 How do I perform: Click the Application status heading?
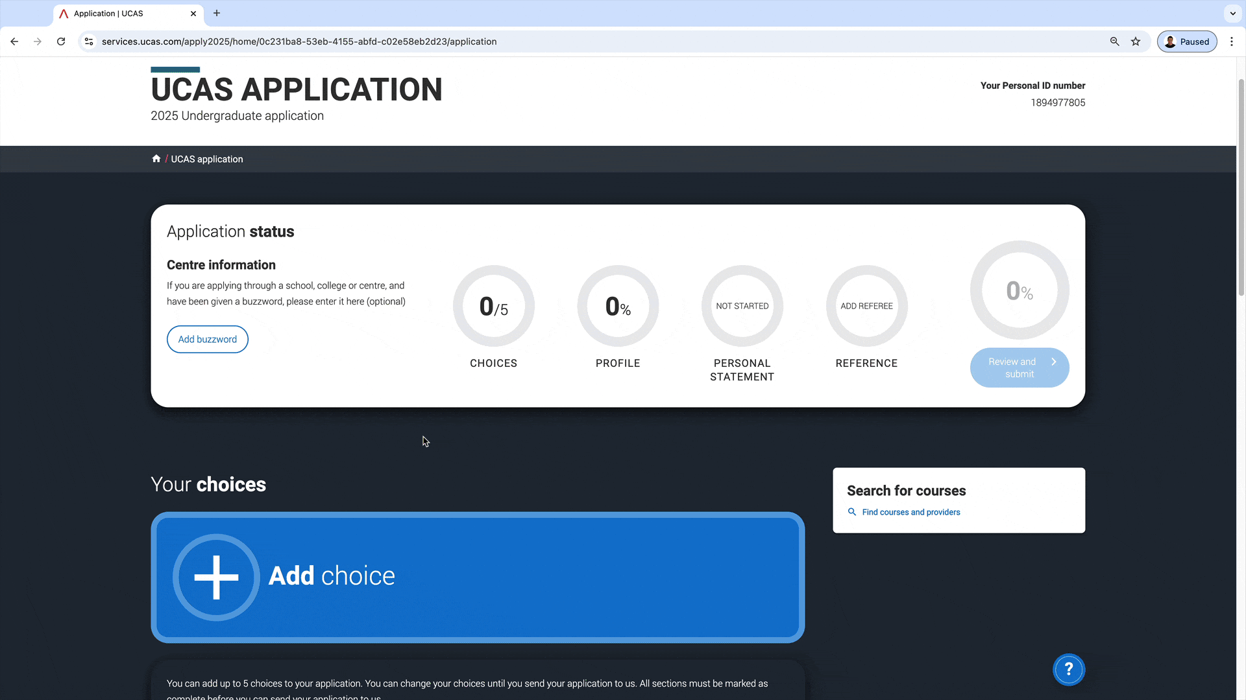(230, 231)
